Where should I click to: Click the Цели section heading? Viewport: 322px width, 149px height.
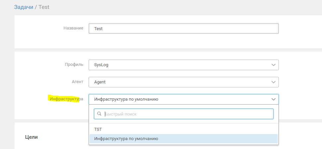(32, 137)
